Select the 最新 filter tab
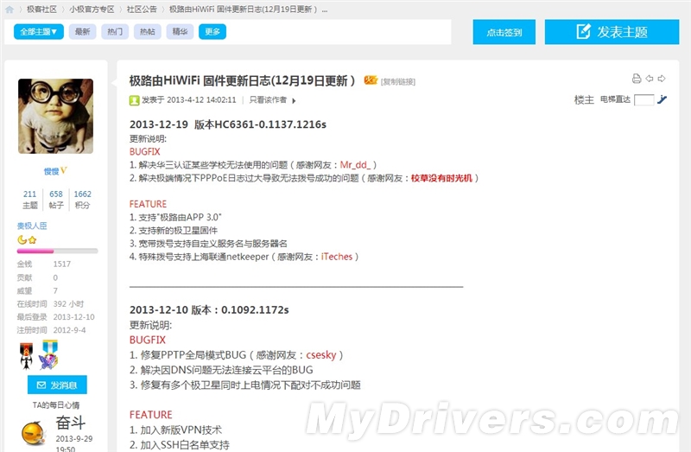 pos(82,32)
